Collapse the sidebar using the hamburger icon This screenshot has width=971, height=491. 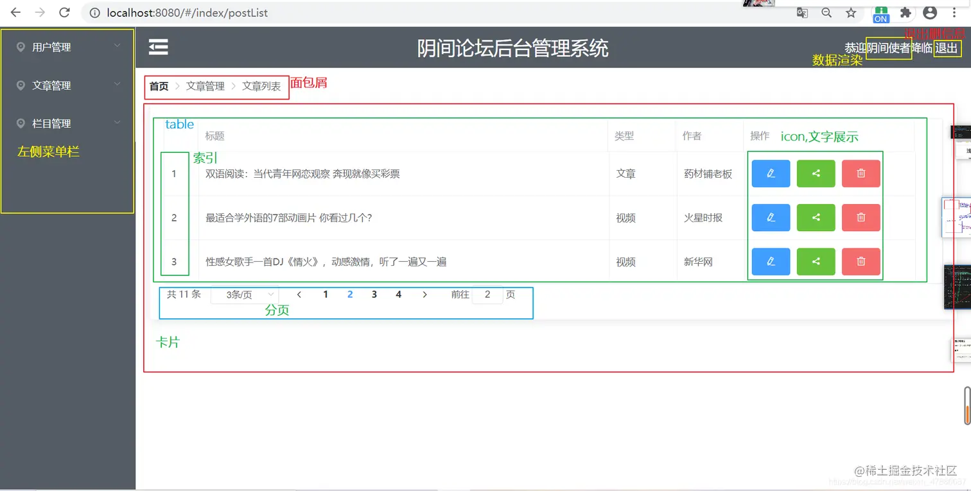158,47
